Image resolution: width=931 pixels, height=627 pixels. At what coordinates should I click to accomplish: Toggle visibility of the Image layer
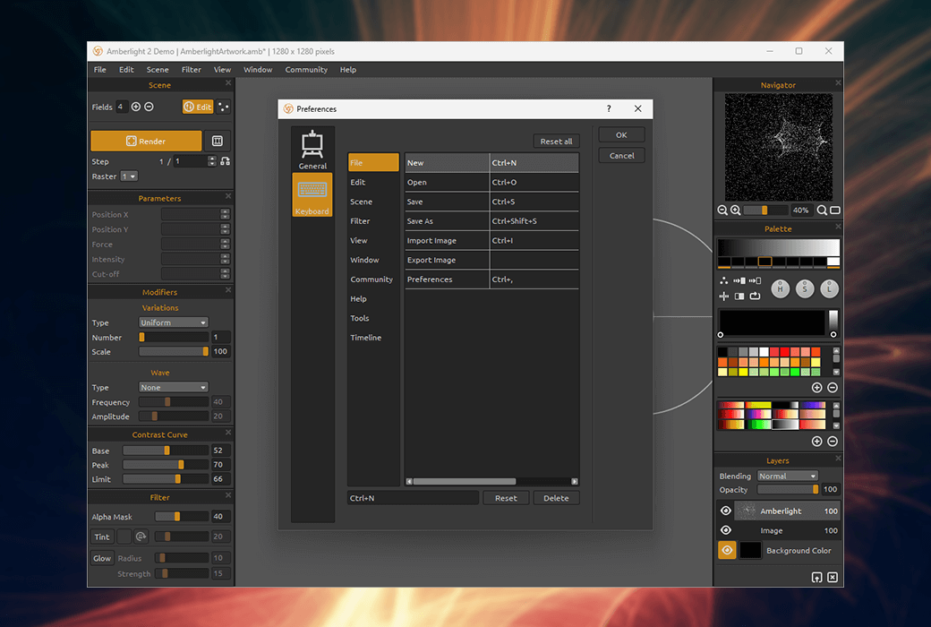tap(726, 530)
